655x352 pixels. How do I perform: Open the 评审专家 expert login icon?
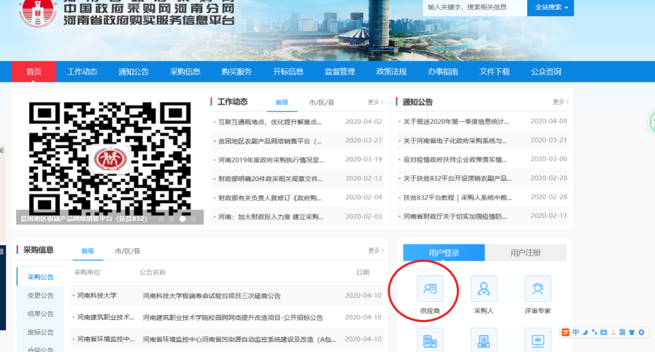coord(538,288)
